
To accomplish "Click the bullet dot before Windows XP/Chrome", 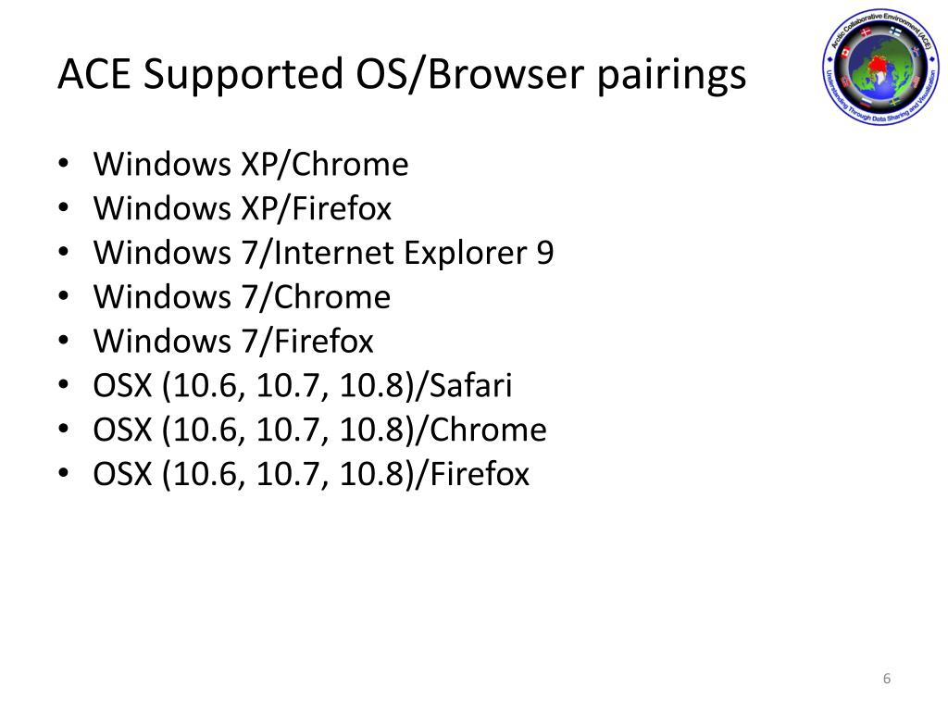I will click(64, 165).
